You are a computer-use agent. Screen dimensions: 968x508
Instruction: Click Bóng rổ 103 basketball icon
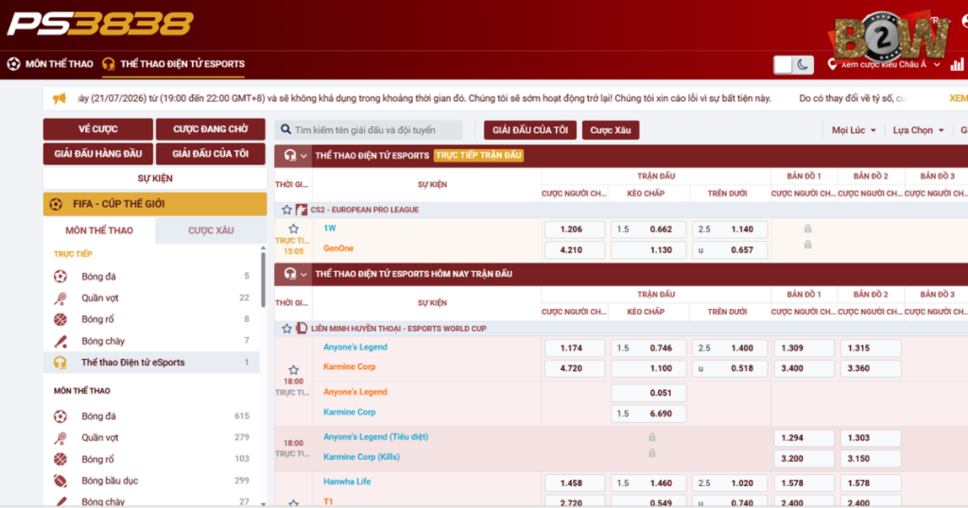60,459
